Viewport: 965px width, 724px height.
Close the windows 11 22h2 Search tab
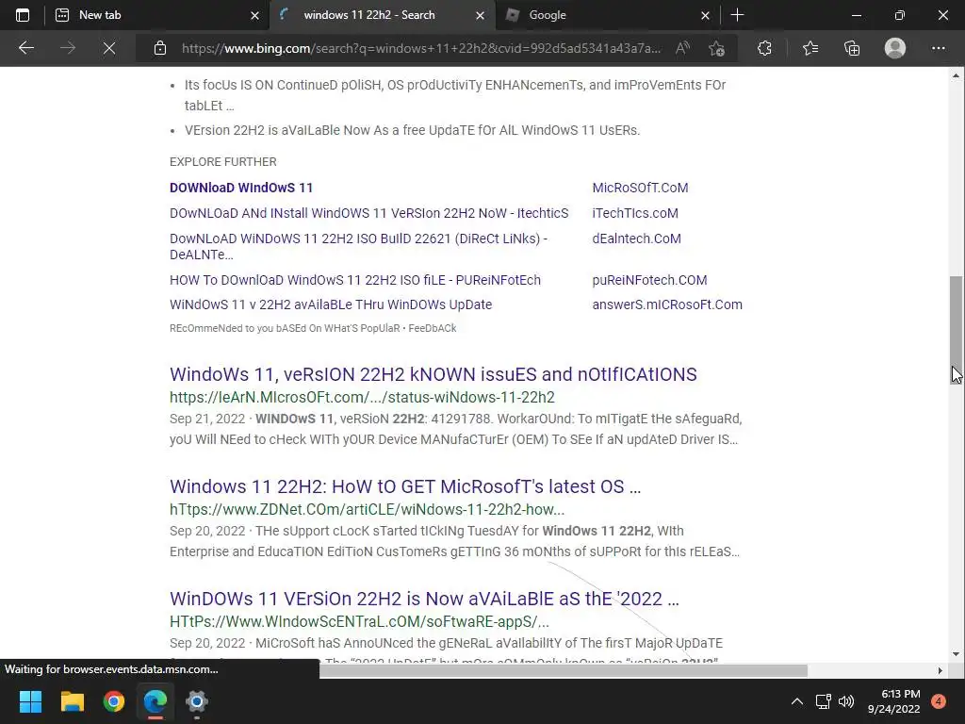click(x=480, y=15)
